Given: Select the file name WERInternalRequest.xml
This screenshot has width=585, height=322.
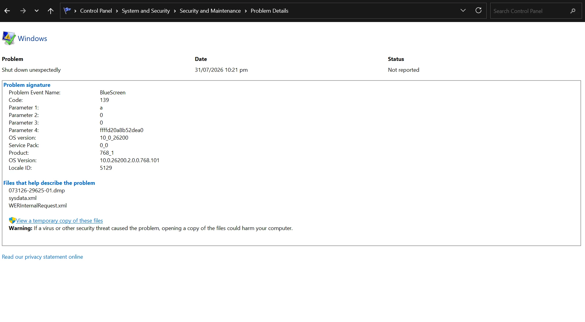Looking at the screenshot, I should click(x=38, y=206).
